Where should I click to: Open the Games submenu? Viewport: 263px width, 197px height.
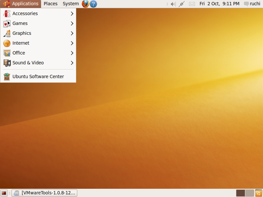38,23
